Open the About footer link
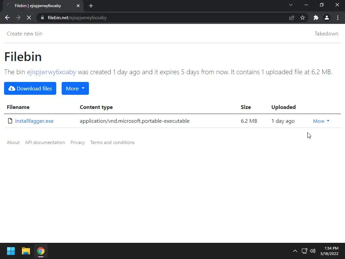The image size is (345, 259). point(13,142)
